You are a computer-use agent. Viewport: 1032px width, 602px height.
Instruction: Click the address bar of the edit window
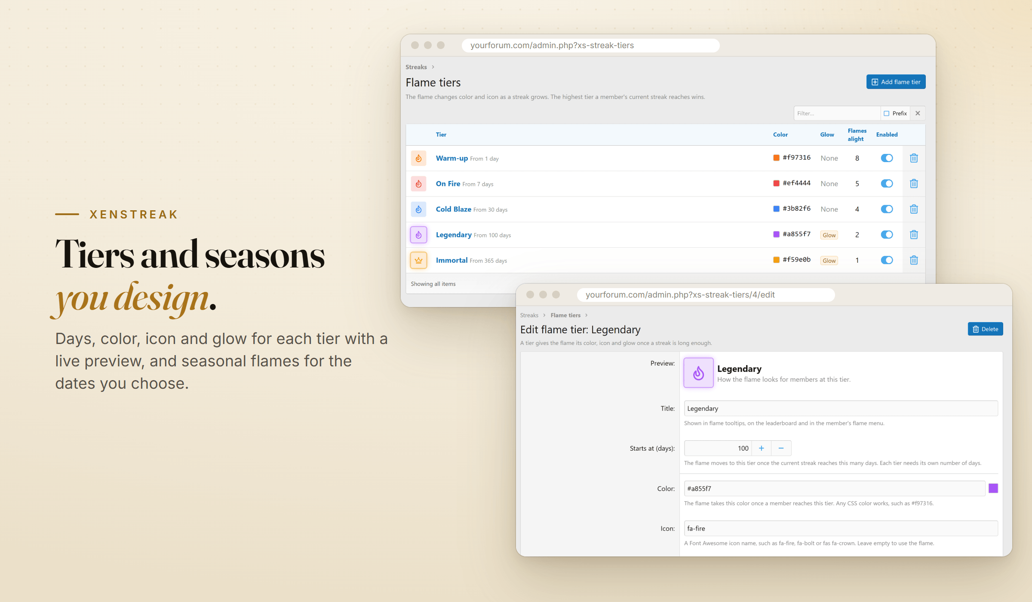tap(705, 295)
